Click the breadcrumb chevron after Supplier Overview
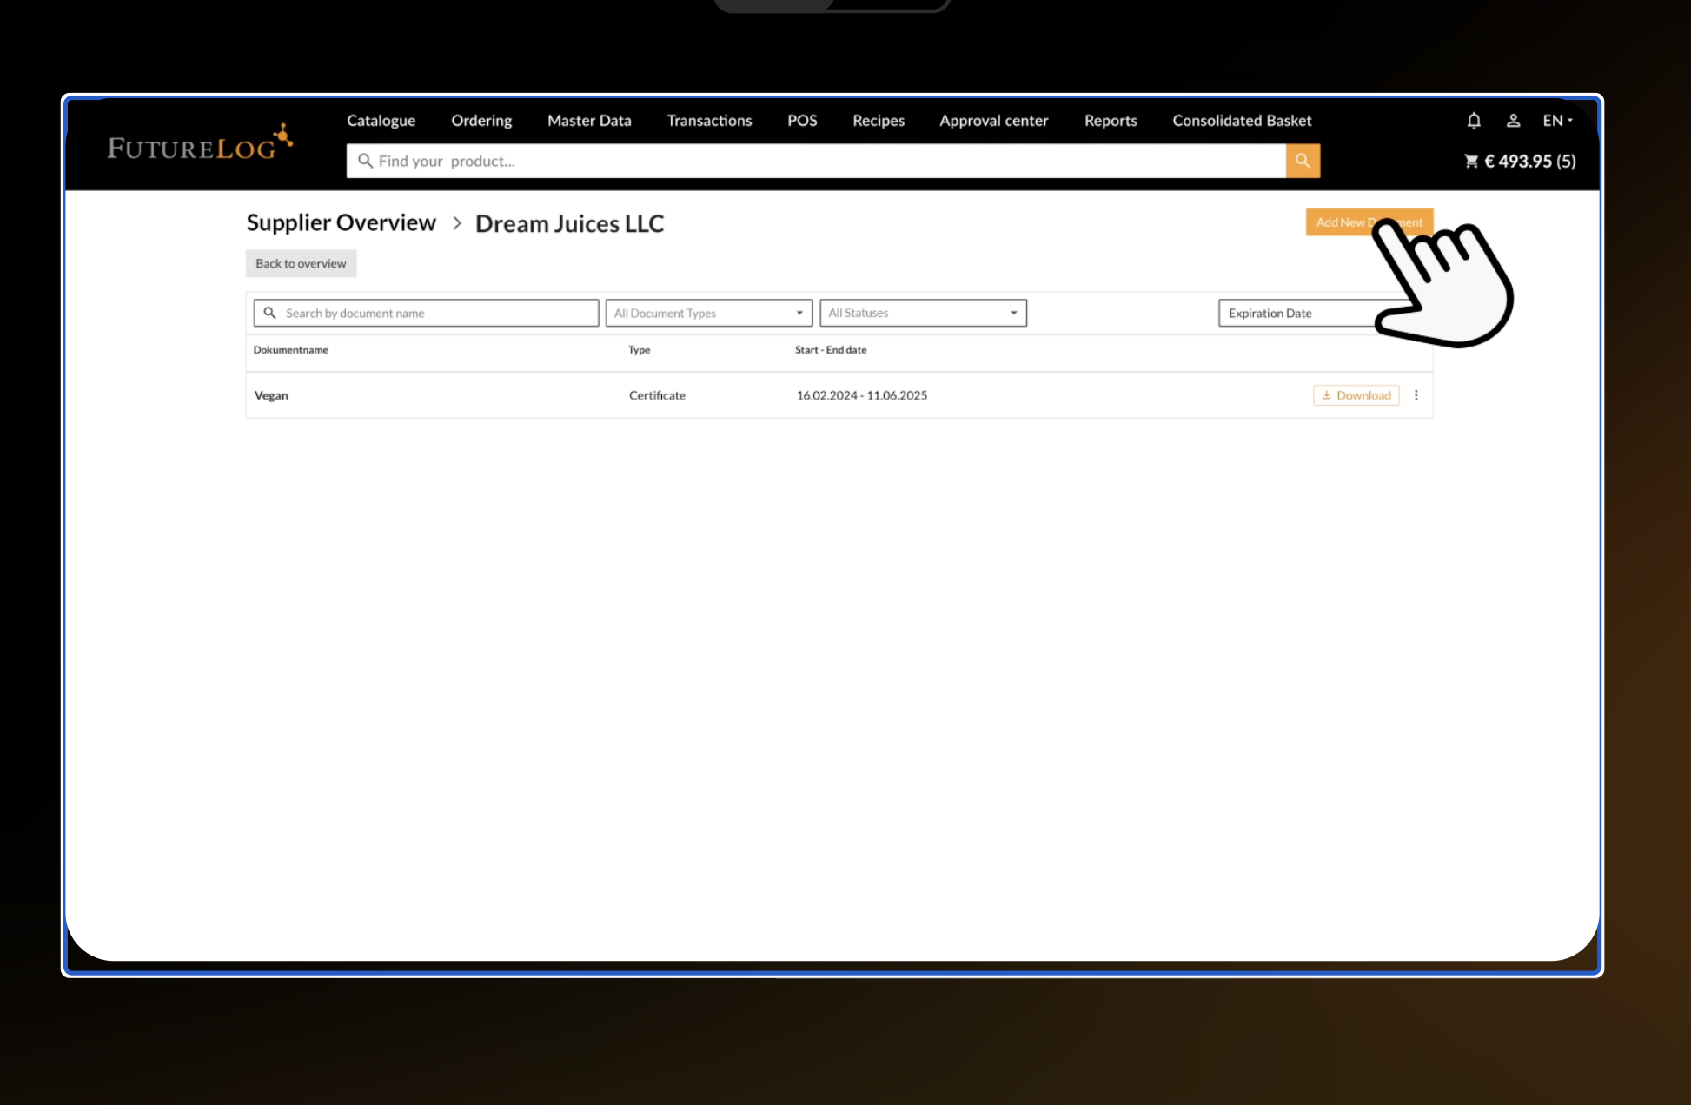1691x1105 pixels. pos(457,223)
